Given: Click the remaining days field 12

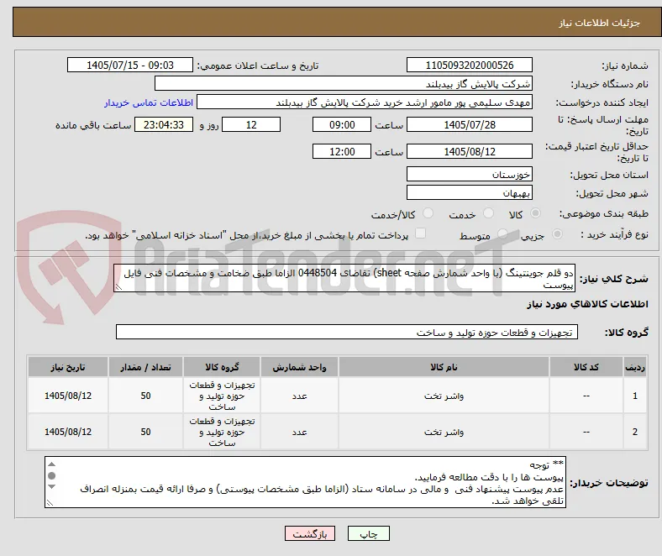Looking at the screenshot, I should pos(251,124).
